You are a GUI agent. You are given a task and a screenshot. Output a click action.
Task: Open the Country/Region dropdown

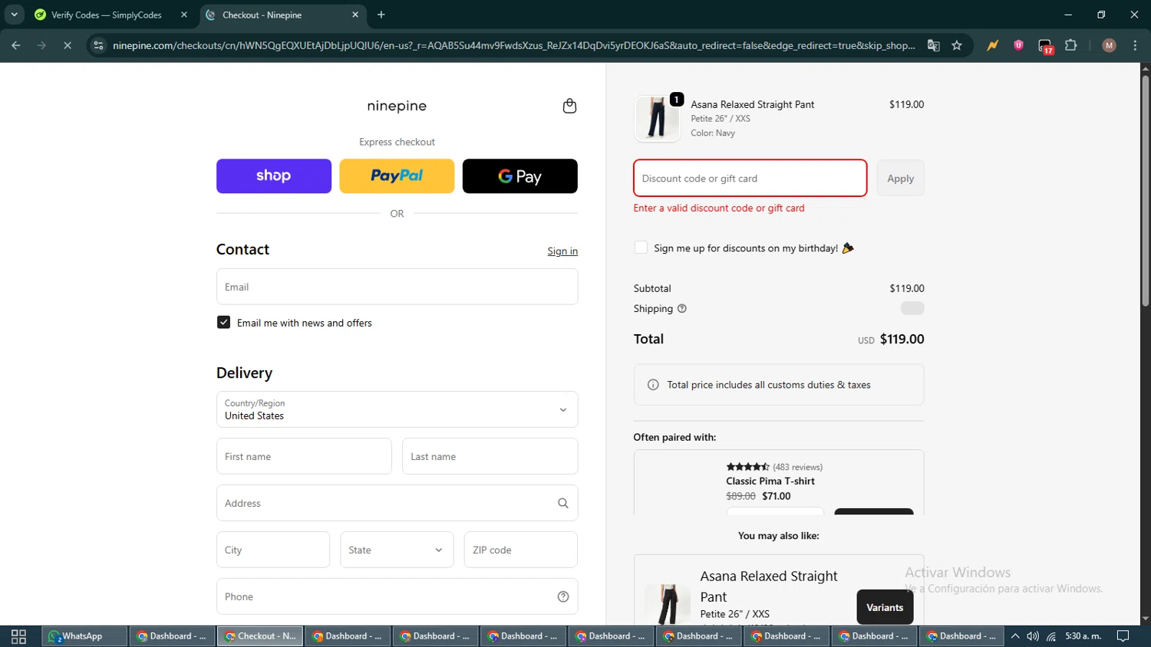[x=397, y=409]
